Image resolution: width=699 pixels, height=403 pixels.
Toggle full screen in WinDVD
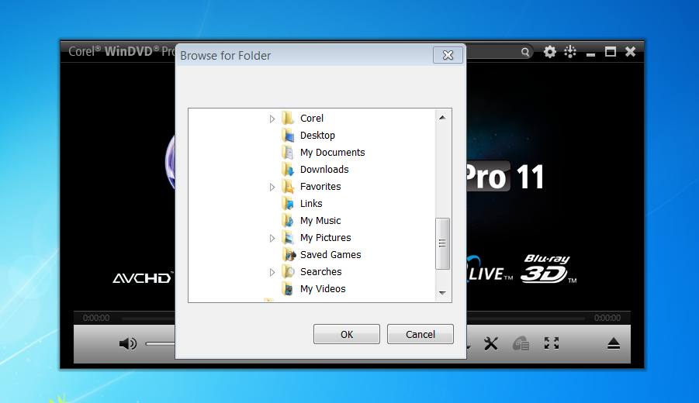(x=552, y=343)
